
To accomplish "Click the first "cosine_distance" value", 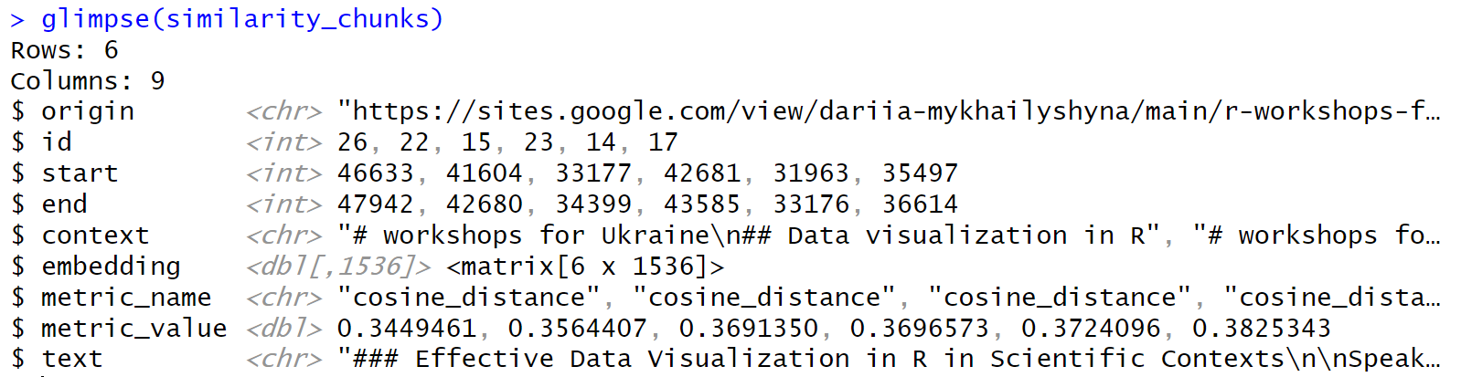I will [469, 298].
